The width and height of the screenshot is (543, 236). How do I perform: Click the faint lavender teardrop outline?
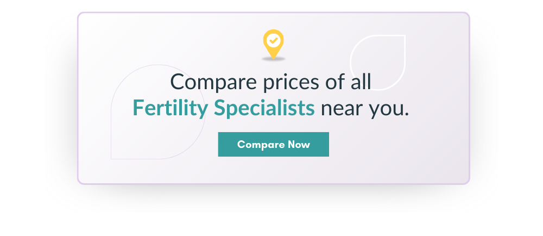(158, 112)
